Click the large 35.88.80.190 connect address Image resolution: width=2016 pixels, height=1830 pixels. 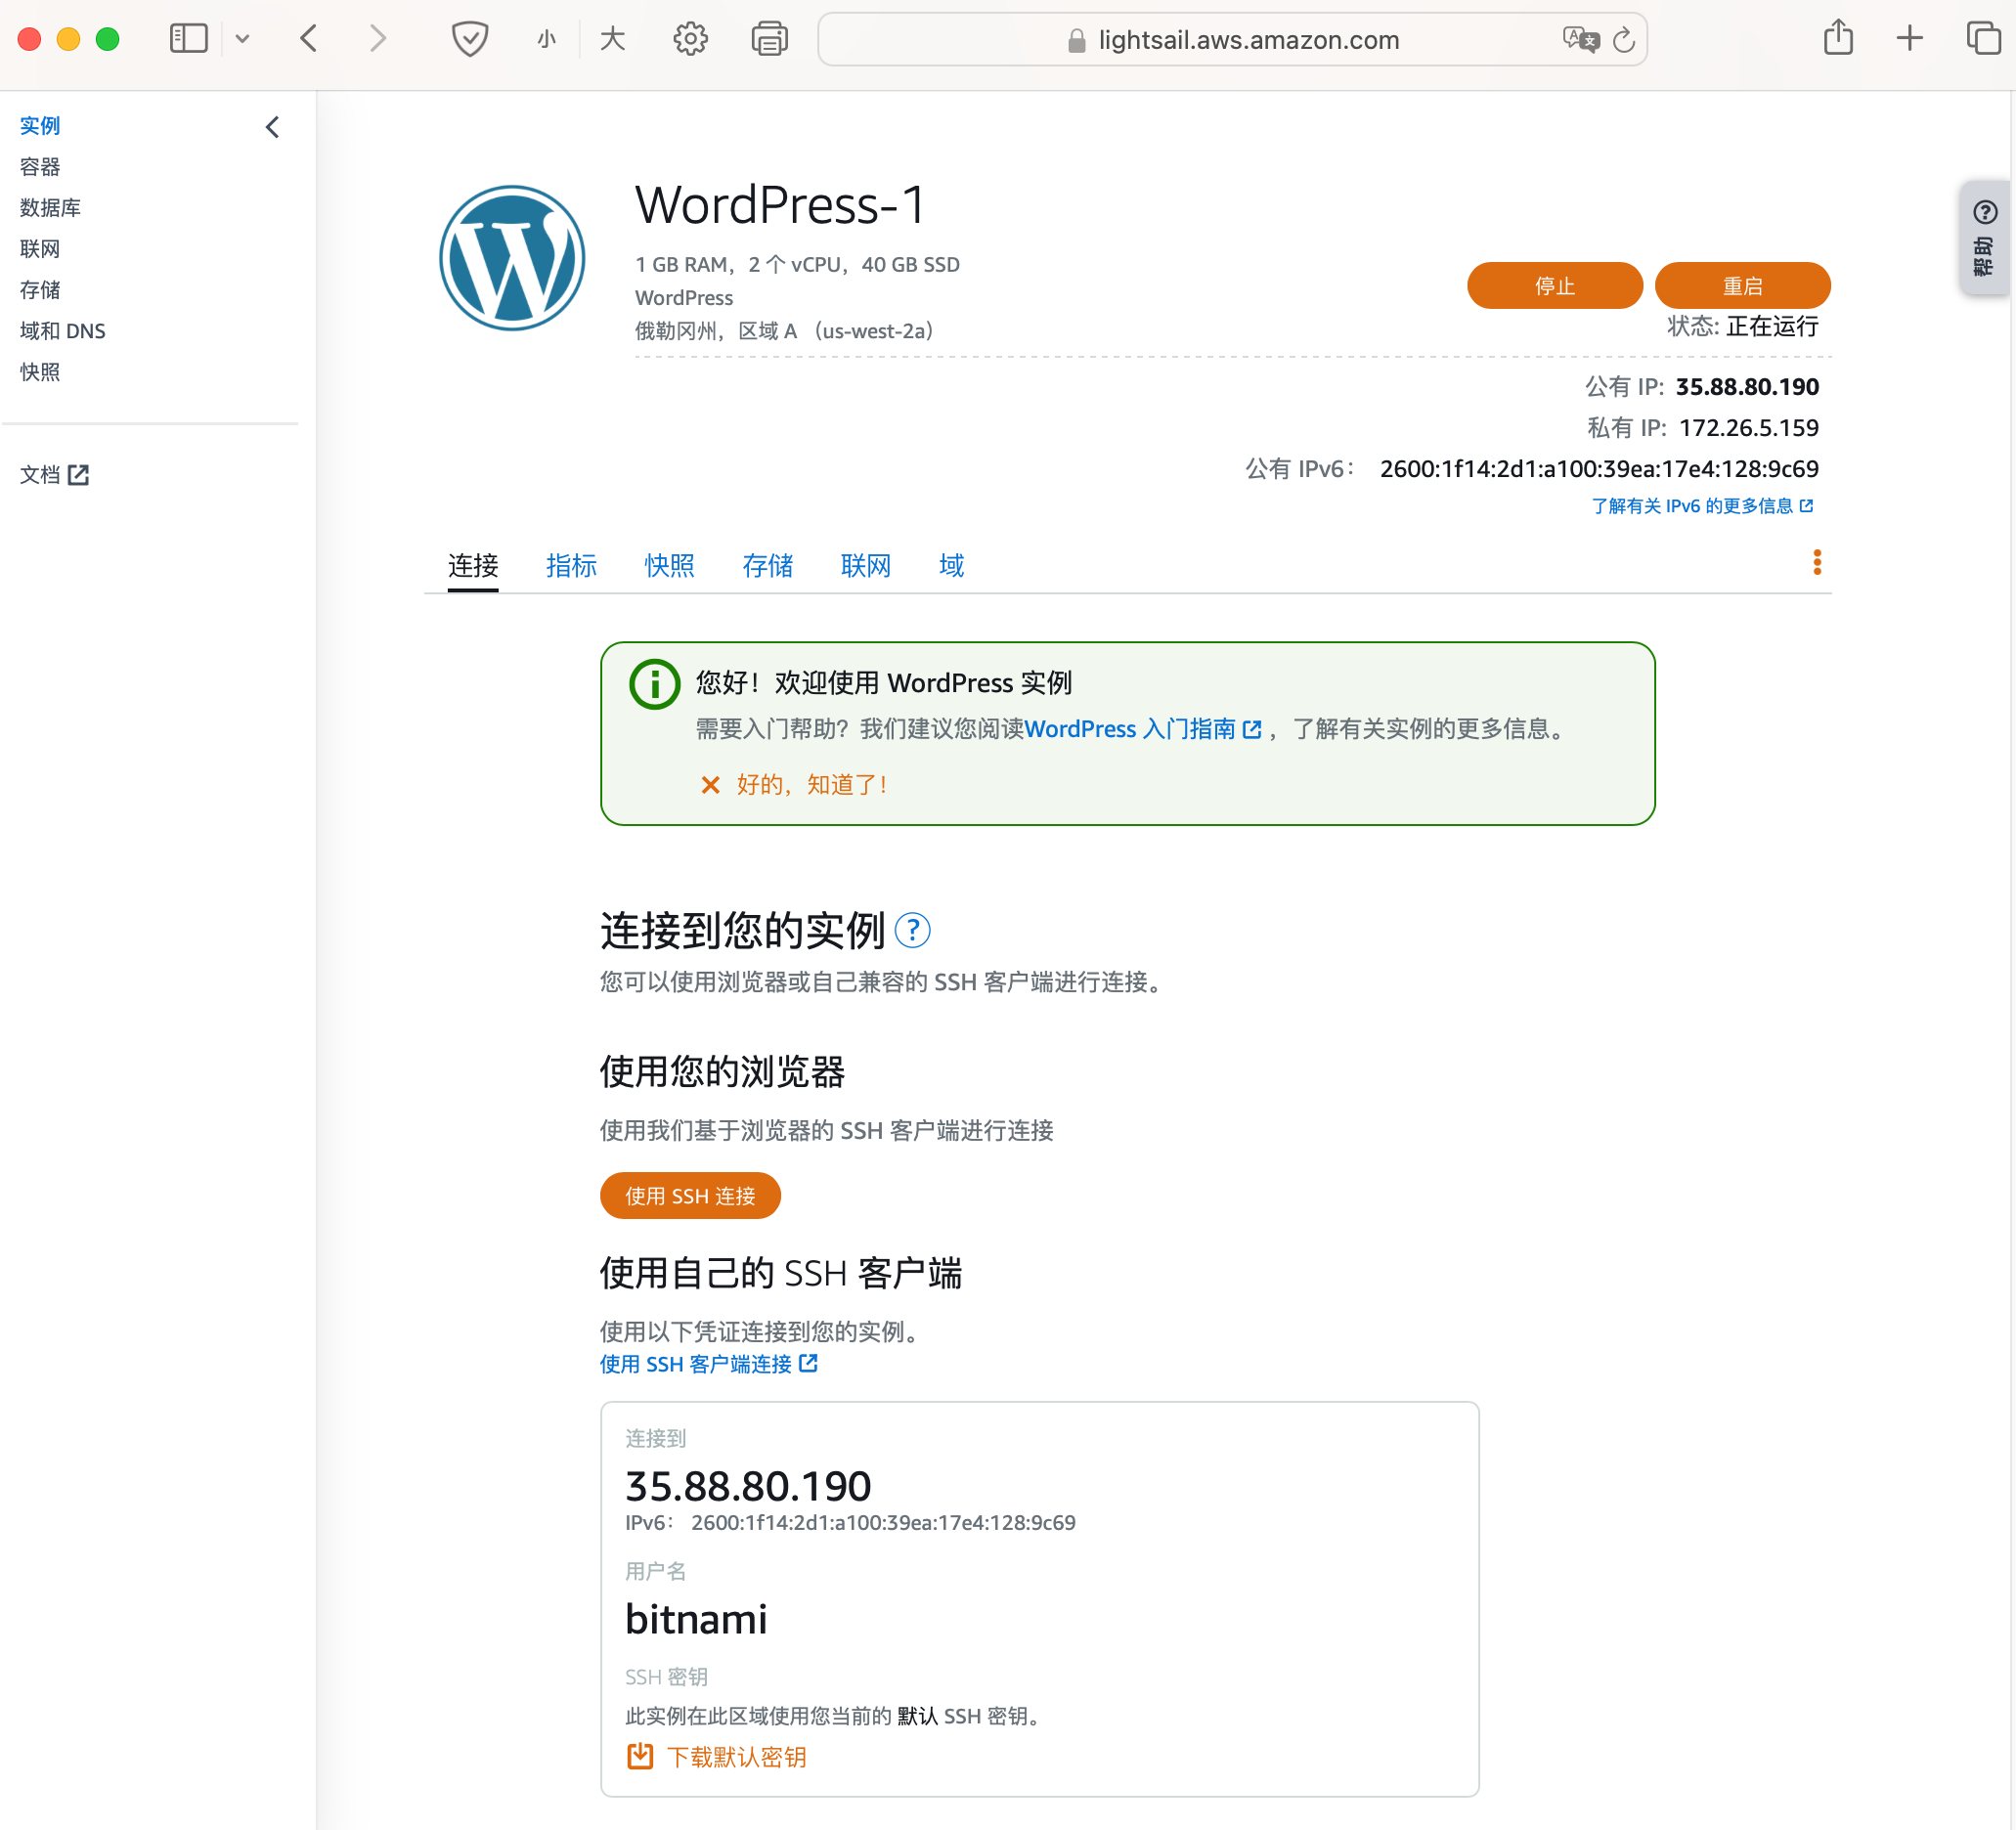pyautogui.click(x=748, y=1486)
